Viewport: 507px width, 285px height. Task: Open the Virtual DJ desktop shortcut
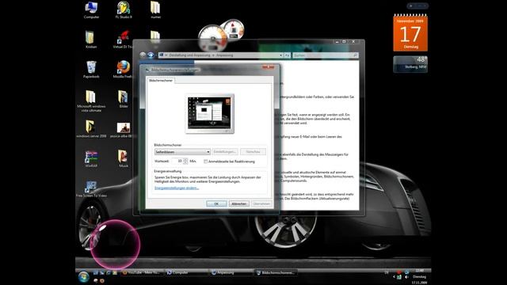click(124, 40)
